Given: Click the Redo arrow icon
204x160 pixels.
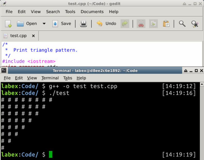Looking at the screenshot, I should [x=125, y=24].
